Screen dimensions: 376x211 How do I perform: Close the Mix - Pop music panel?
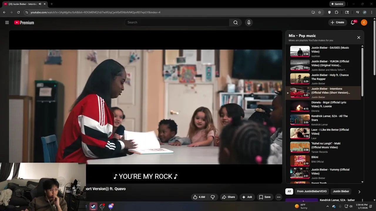359,38
